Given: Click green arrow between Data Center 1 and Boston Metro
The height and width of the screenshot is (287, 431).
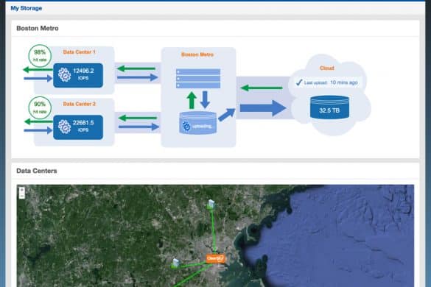Looking at the screenshot, I should (136, 68).
